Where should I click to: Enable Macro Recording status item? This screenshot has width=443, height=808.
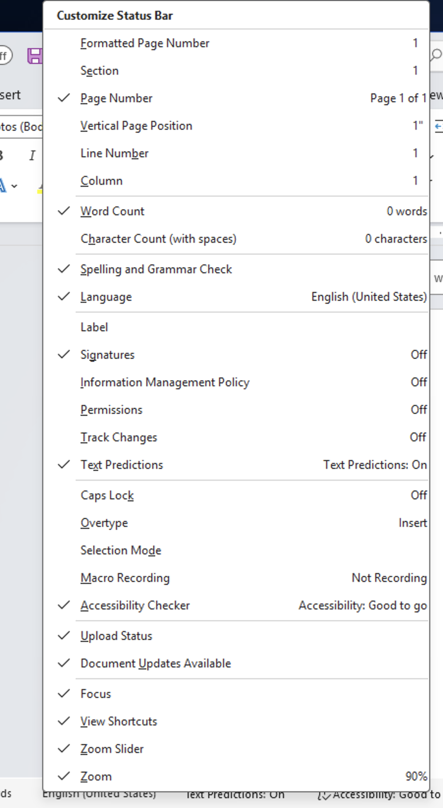pos(125,578)
